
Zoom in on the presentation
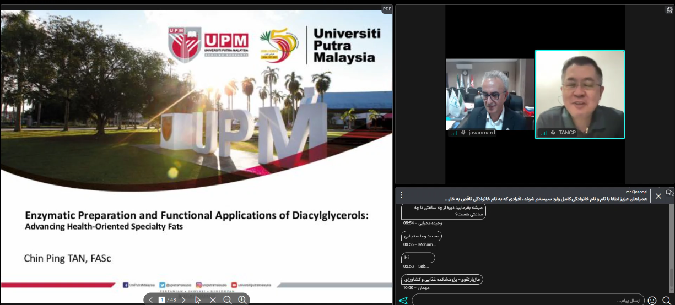[242, 300]
